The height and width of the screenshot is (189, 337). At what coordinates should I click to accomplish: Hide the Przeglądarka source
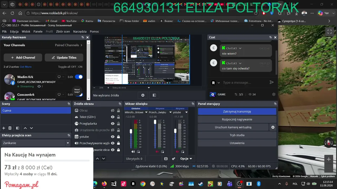pos(113,124)
